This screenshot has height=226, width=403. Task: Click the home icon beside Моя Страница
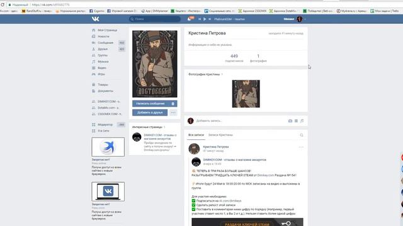(94, 30)
